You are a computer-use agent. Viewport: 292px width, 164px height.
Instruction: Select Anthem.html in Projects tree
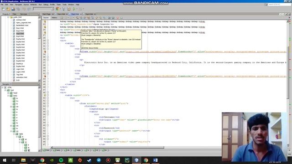pyautogui.click(x=21, y=20)
